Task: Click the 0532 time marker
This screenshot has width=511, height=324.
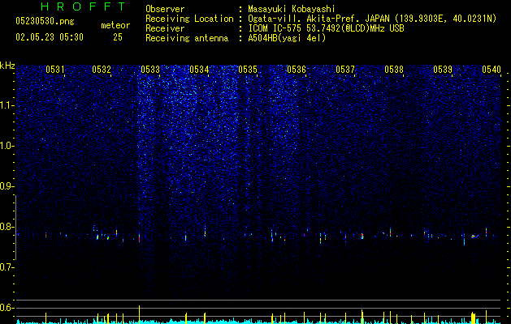Action: [102, 69]
